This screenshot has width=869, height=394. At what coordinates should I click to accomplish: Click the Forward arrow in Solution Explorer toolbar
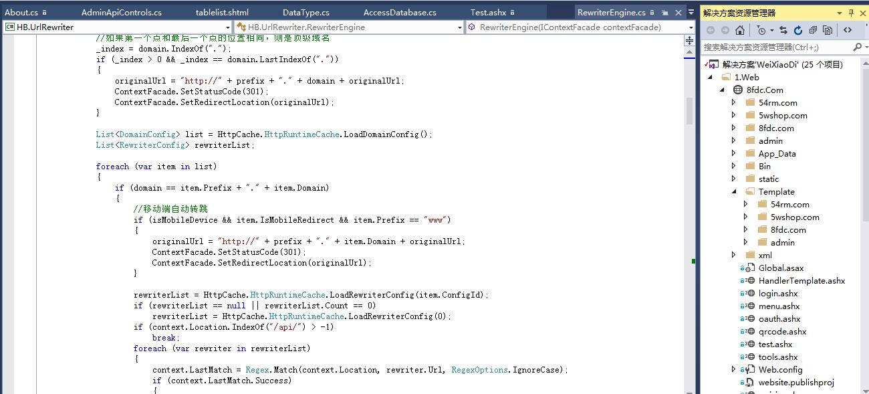[725, 30]
